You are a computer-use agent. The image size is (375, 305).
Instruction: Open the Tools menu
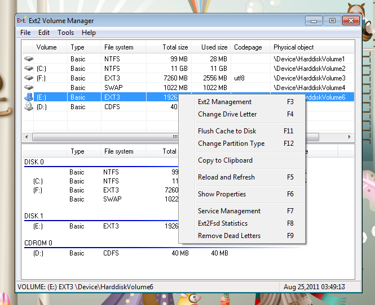coord(65,33)
